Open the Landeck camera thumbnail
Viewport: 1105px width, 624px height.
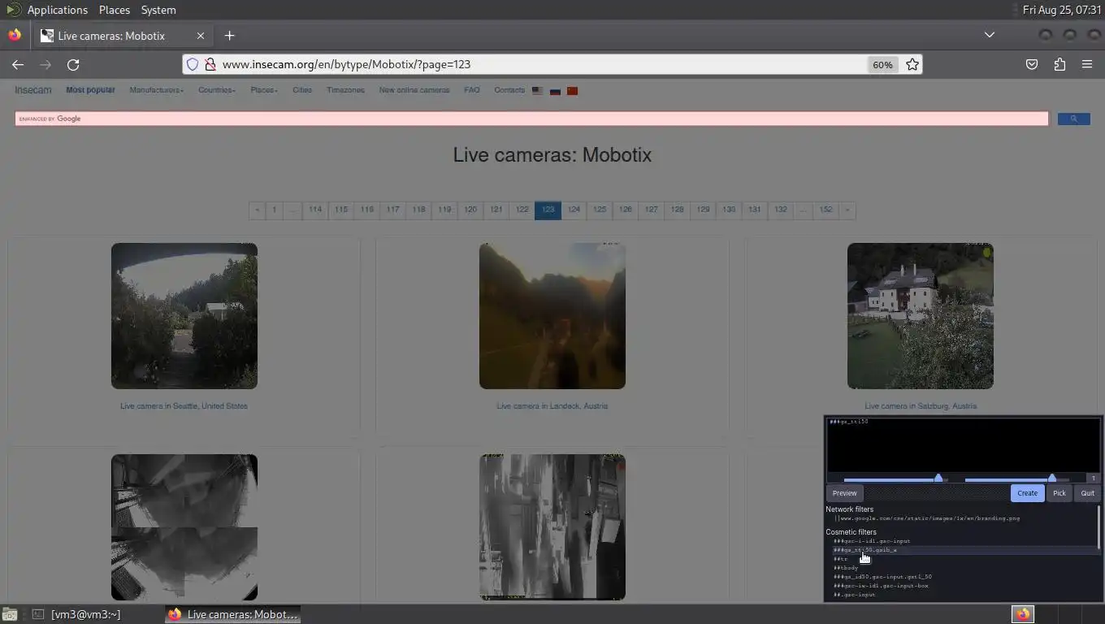click(x=552, y=316)
